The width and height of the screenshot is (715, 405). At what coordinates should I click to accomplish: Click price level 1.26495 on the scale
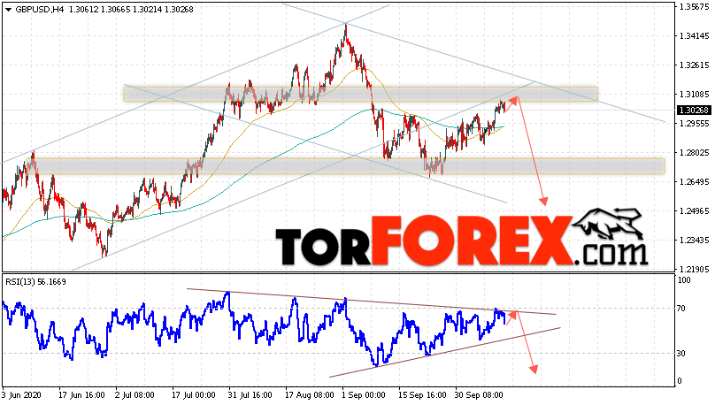point(694,182)
